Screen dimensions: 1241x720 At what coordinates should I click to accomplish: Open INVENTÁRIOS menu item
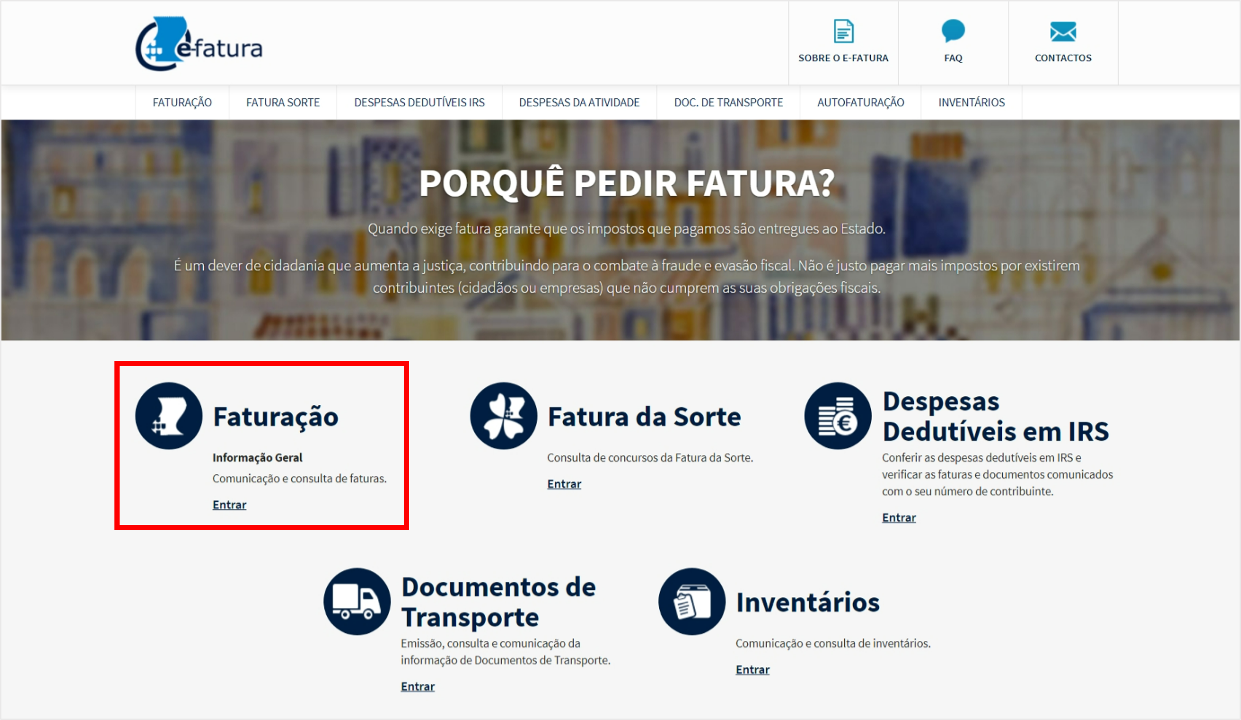[971, 102]
